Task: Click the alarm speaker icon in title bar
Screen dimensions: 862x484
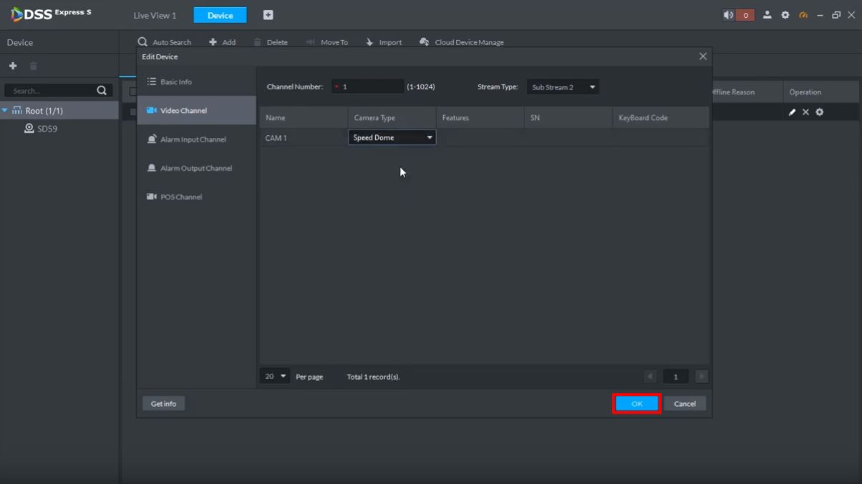Action: coord(729,15)
